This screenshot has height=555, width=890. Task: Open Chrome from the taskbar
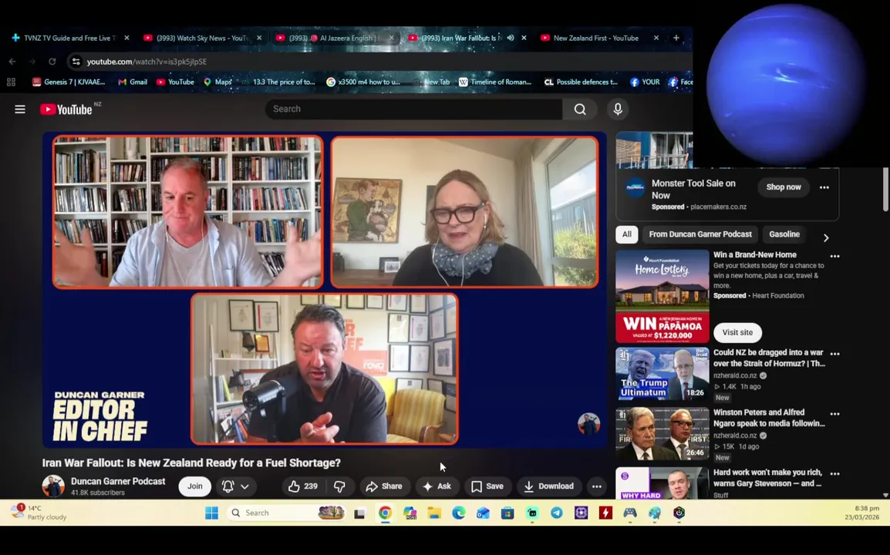pyautogui.click(x=385, y=513)
